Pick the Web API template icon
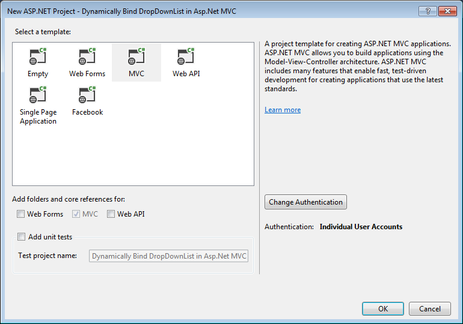The height and width of the screenshot is (324, 463). coord(186,56)
